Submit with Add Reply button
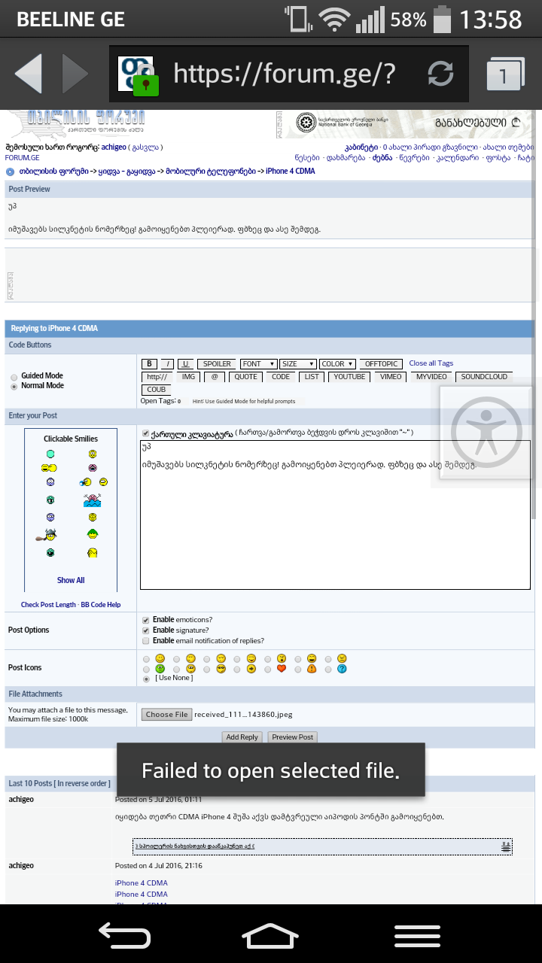 point(242,737)
